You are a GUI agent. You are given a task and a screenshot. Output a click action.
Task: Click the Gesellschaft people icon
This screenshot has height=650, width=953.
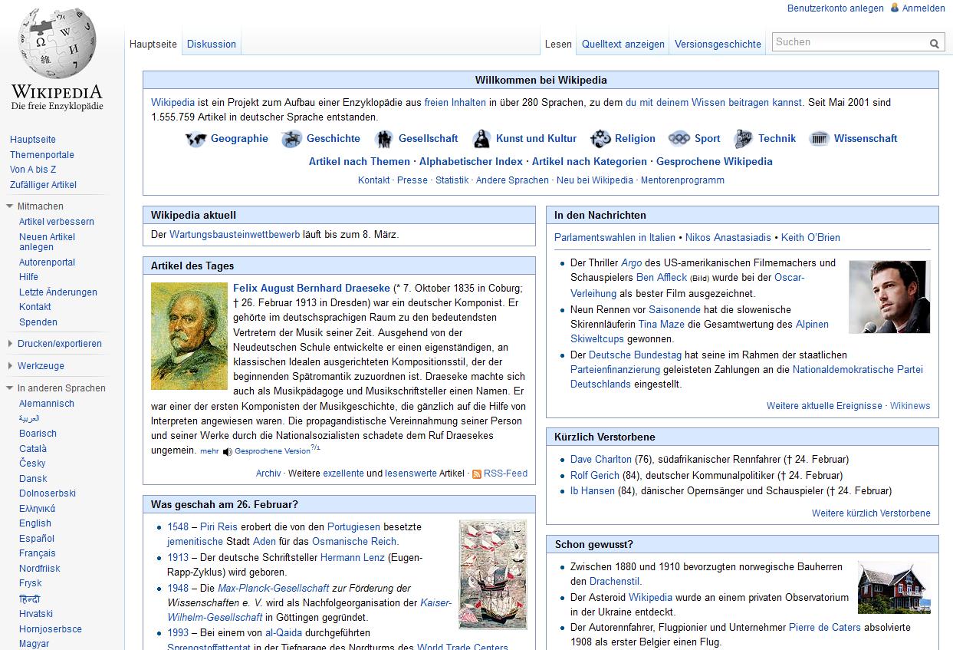pyautogui.click(x=383, y=139)
